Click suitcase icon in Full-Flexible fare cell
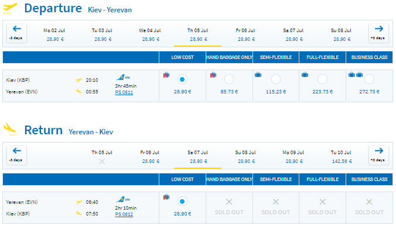The image size is (396, 226). click(x=305, y=75)
